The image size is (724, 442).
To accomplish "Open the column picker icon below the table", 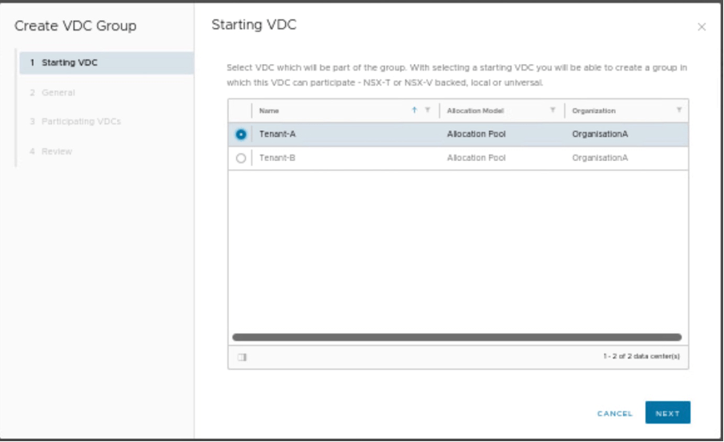I will coord(241,357).
